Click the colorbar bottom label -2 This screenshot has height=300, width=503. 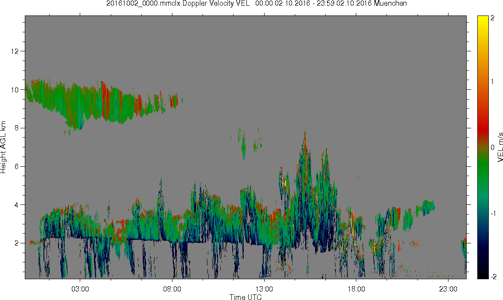pos(494,277)
